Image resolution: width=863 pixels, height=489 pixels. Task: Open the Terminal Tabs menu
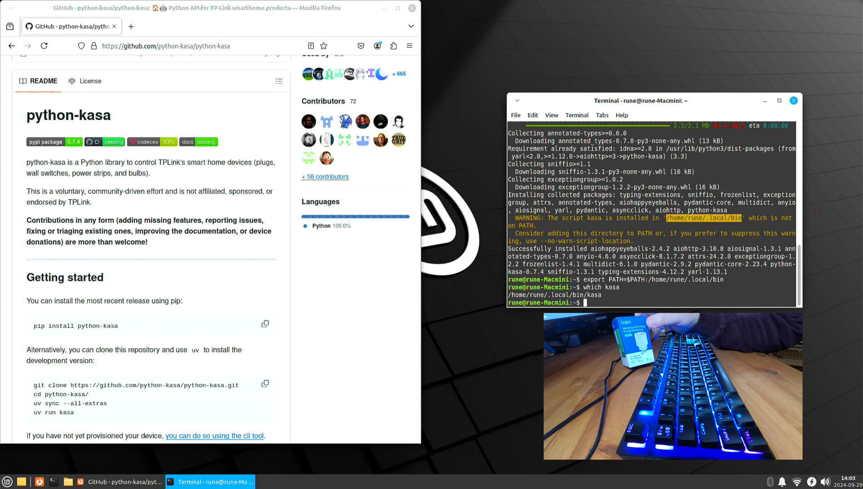tap(602, 115)
